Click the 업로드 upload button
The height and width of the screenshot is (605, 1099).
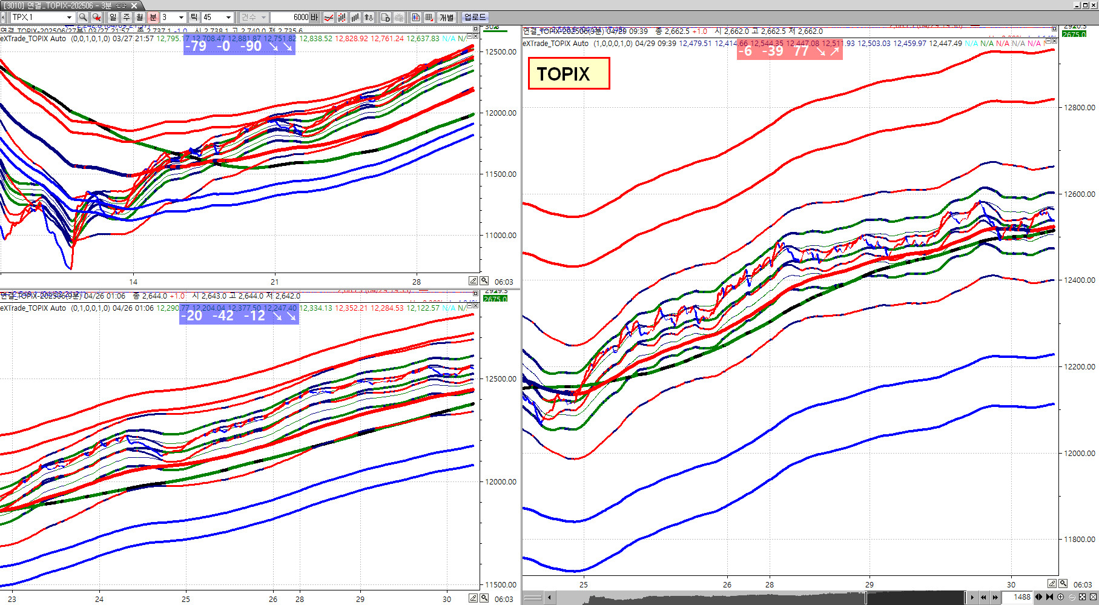coord(475,18)
